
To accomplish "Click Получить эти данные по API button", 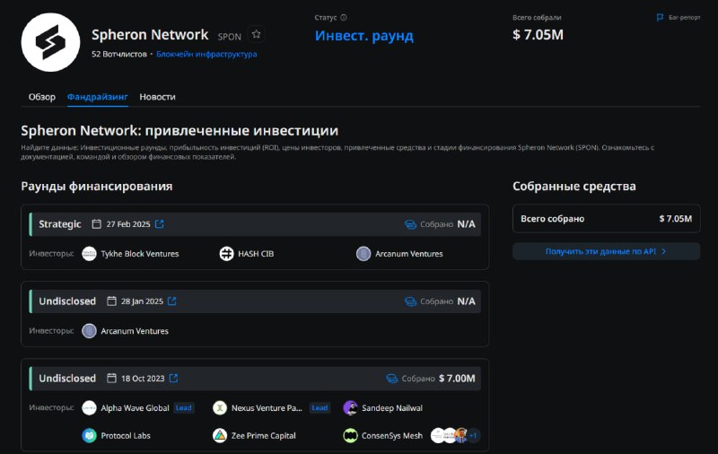I will pos(607,251).
